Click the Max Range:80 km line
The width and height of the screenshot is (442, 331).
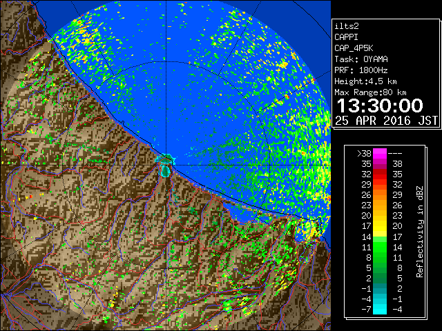[x=370, y=92]
